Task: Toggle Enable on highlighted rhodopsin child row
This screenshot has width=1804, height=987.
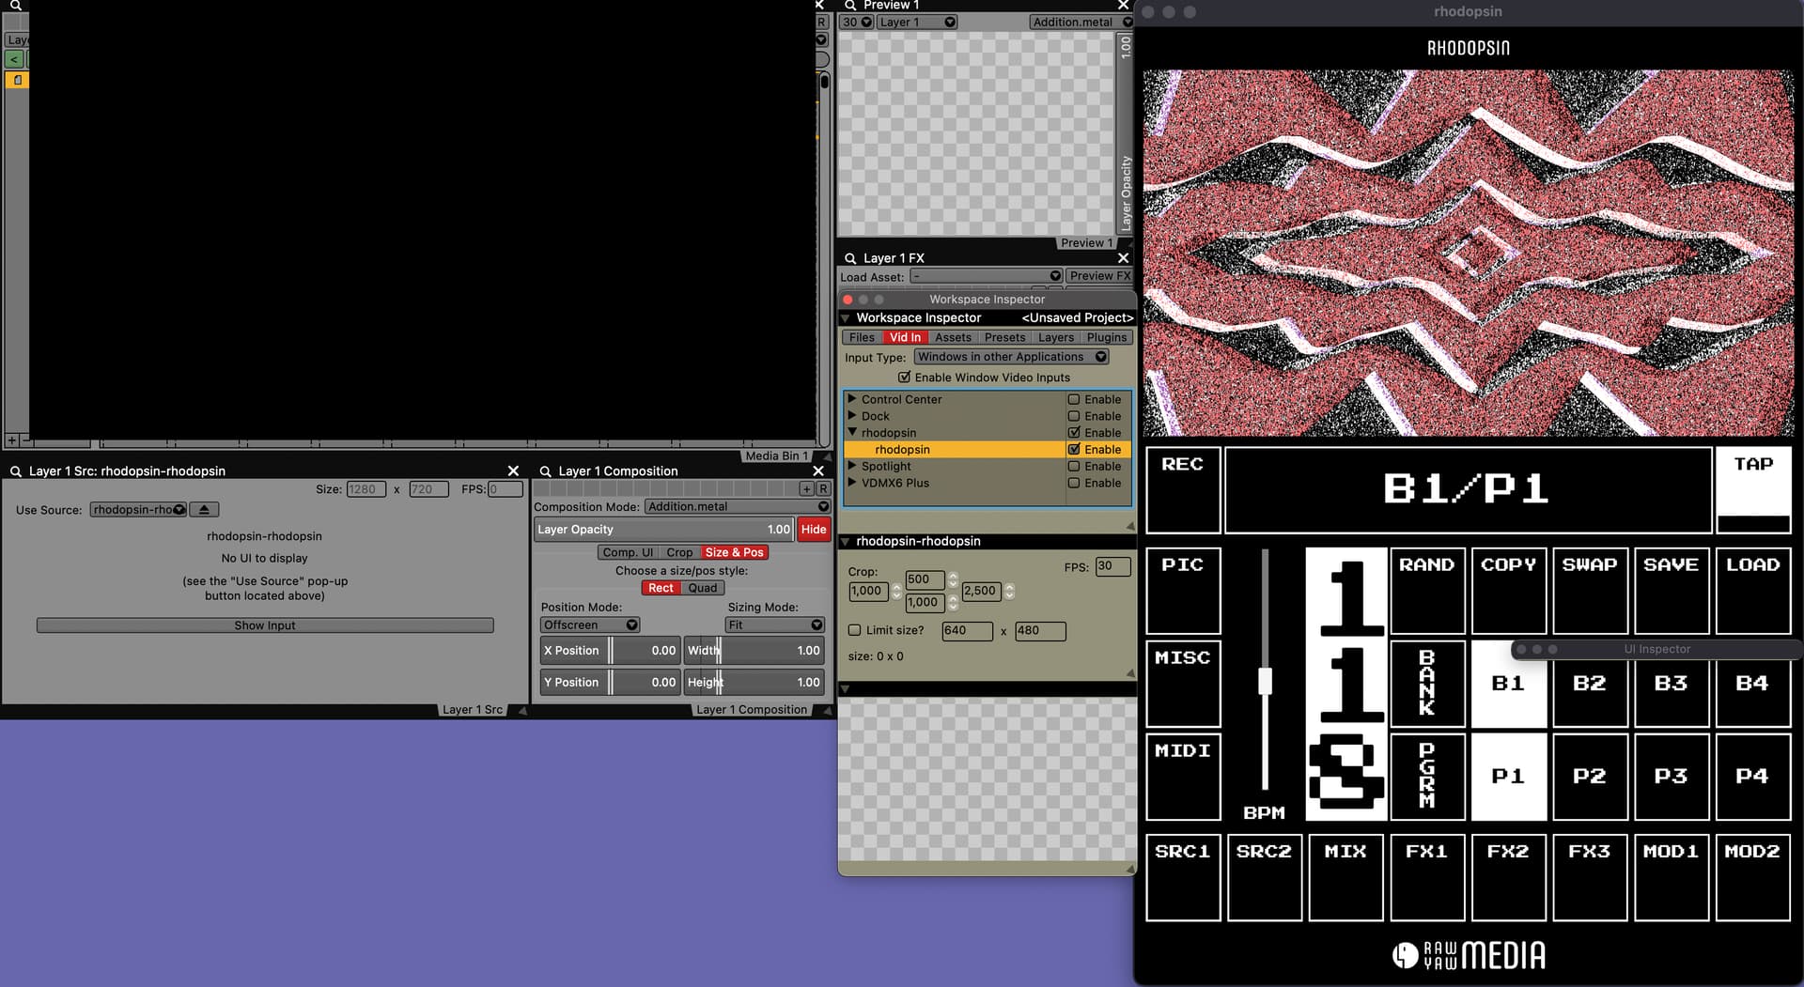Action: (x=1074, y=450)
